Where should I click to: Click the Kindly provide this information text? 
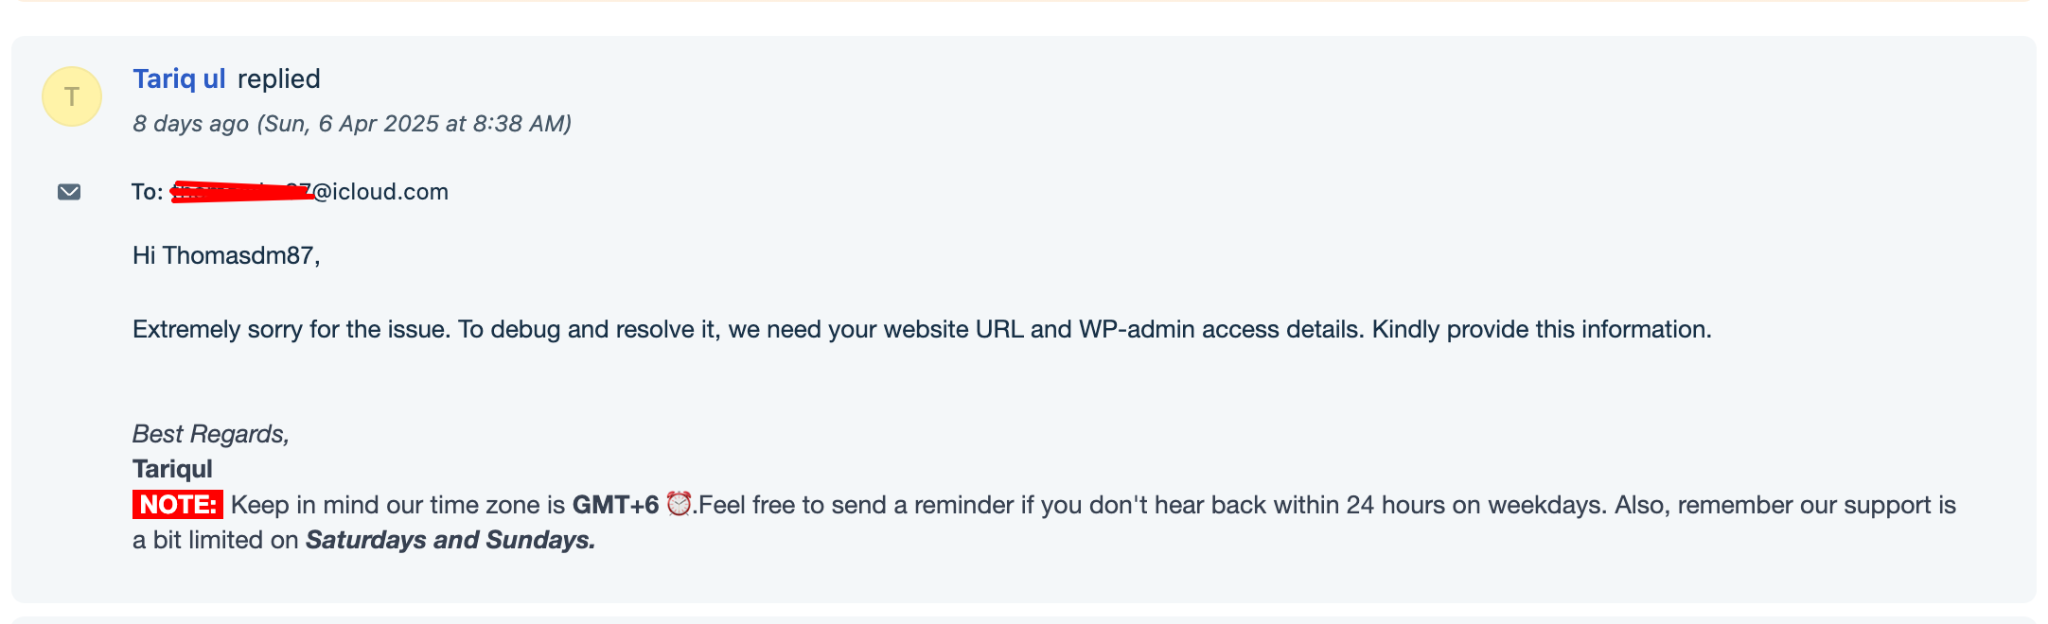(x=1542, y=329)
